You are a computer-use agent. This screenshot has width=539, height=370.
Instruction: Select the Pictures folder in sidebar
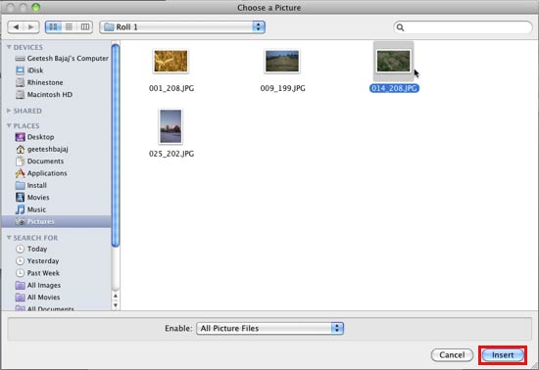[x=57, y=222]
